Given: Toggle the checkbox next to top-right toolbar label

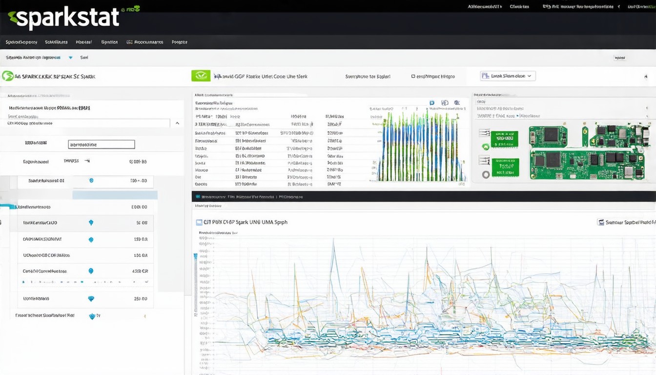Looking at the screenshot, I should pyautogui.click(x=413, y=76).
